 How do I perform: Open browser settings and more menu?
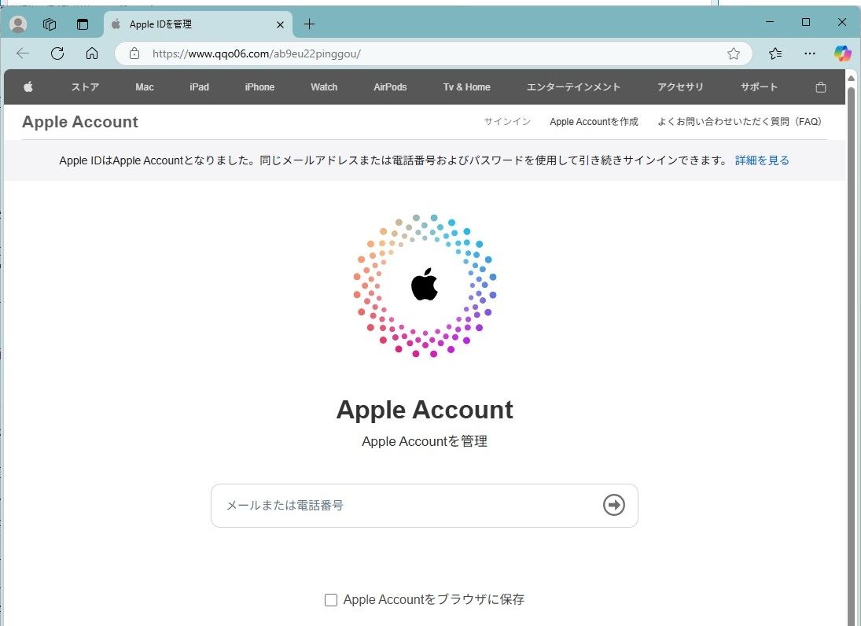pos(809,53)
